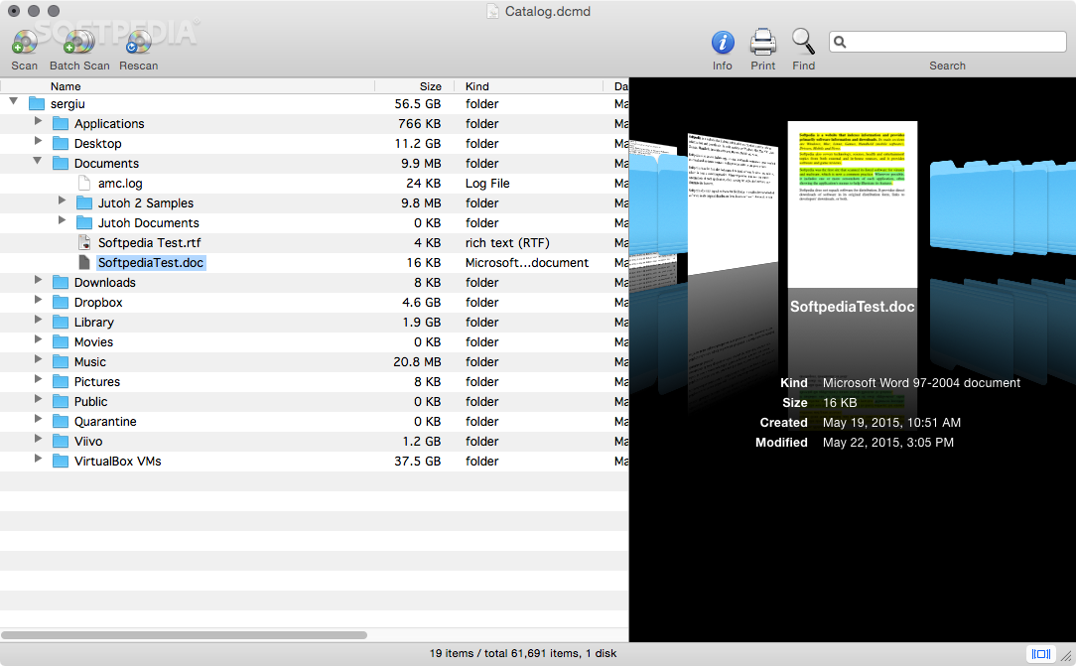
Task: Toggle the Cover Flow preview button
Action: (x=1040, y=654)
